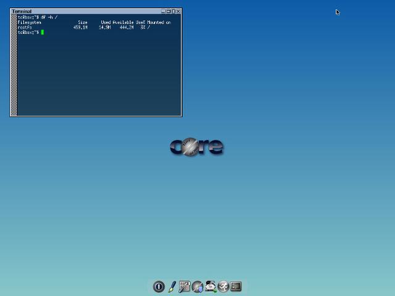Minimize the Terminal window

click(164, 11)
